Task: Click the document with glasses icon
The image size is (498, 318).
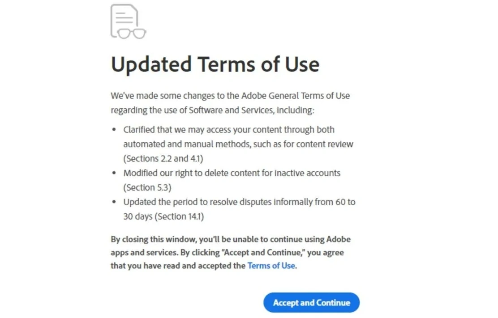Action: (x=125, y=19)
